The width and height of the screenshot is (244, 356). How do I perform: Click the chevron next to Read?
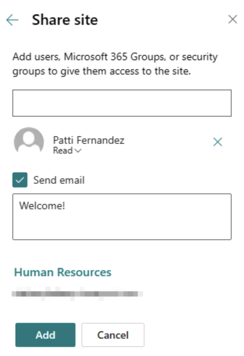click(78, 151)
